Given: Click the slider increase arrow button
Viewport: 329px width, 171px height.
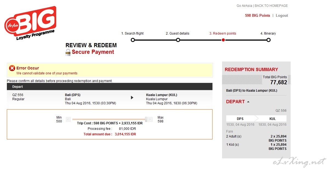Looking at the screenshot, I should [x=150, y=119].
